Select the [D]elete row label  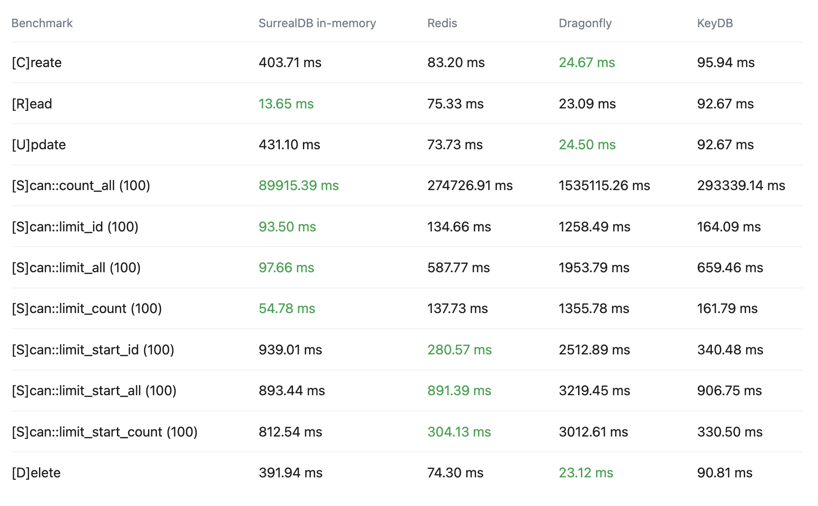point(36,473)
